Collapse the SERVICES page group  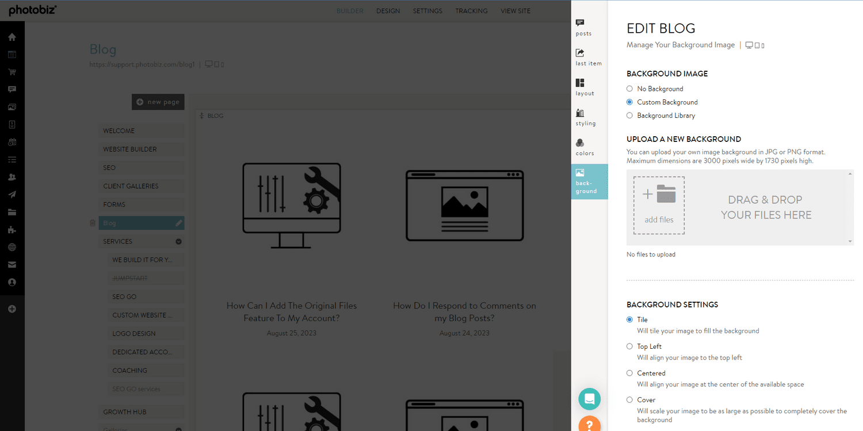[178, 241]
